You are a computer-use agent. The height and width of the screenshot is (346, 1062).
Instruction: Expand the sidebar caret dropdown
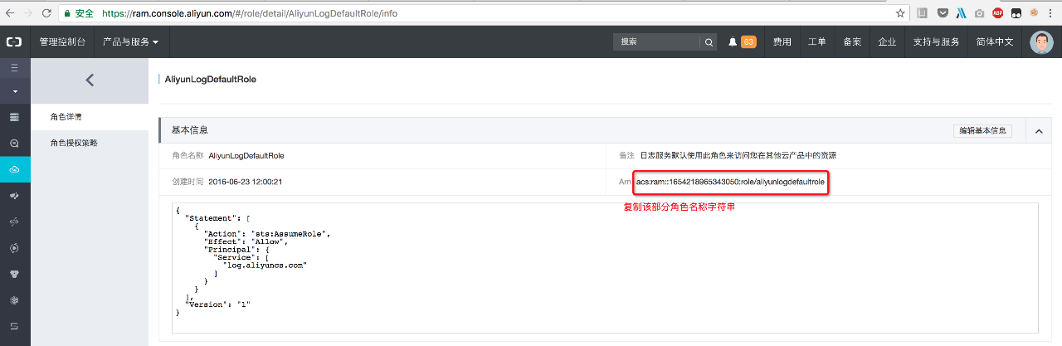pyautogui.click(x=14, y=90)
